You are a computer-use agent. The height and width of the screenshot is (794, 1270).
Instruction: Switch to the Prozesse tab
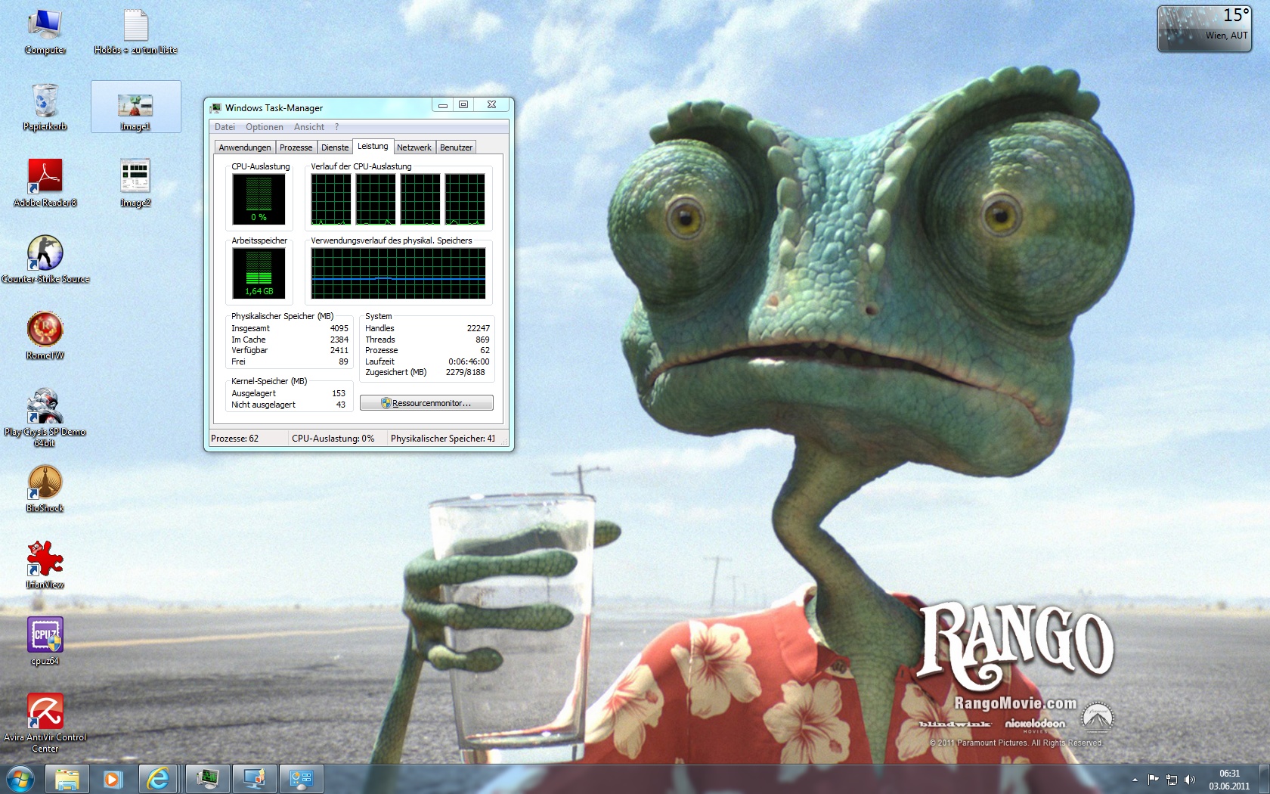(x=296, y=147)
